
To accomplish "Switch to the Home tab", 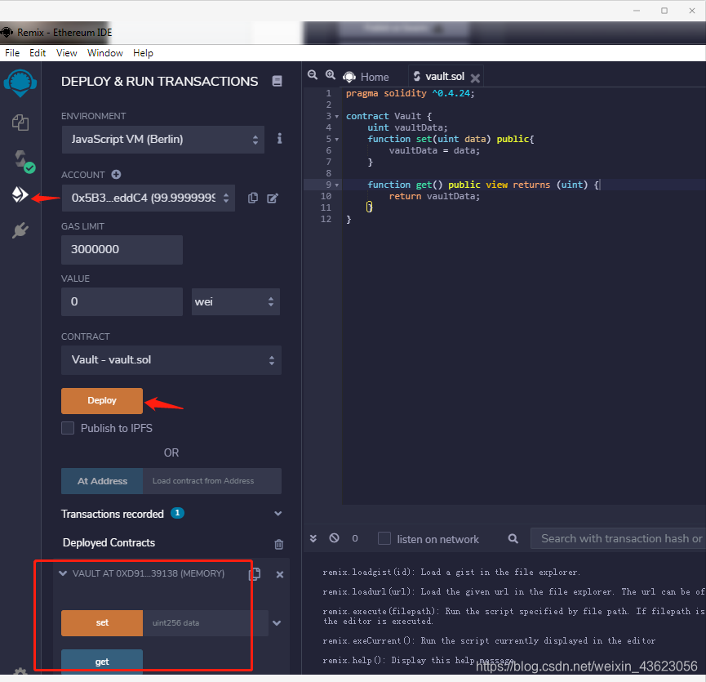I will (x=366, y=77).
